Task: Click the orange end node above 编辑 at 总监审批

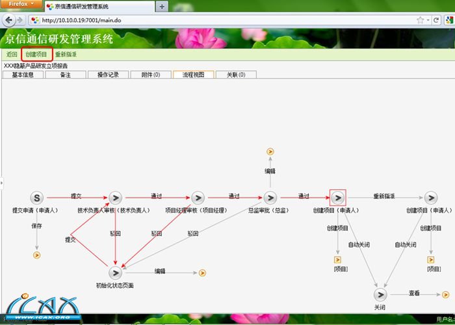Action: [x=270, y=151]
